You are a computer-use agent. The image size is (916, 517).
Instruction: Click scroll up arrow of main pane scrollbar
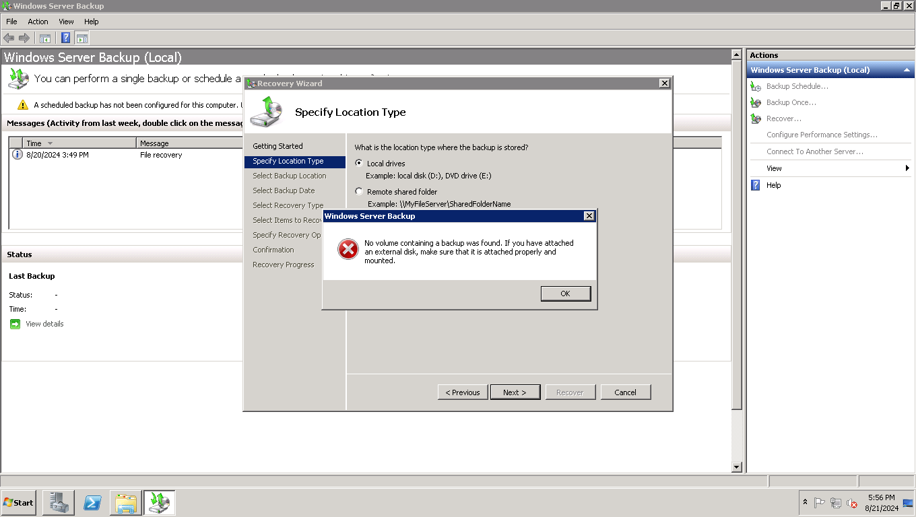pyautogui.click(x=736, y=54)
